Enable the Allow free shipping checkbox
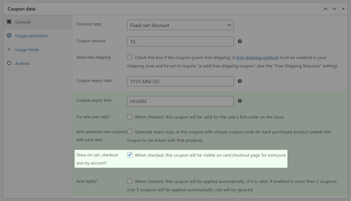The width and height of the screenshot is (351, 201). pyautogui.click(x=130, y=57)
